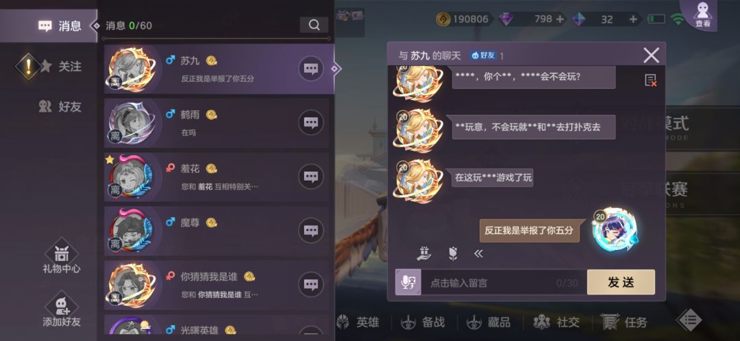This screenshot has height=341, width=740.
Task: Open 添加好友 add friend icon
Action: (62, 311)
